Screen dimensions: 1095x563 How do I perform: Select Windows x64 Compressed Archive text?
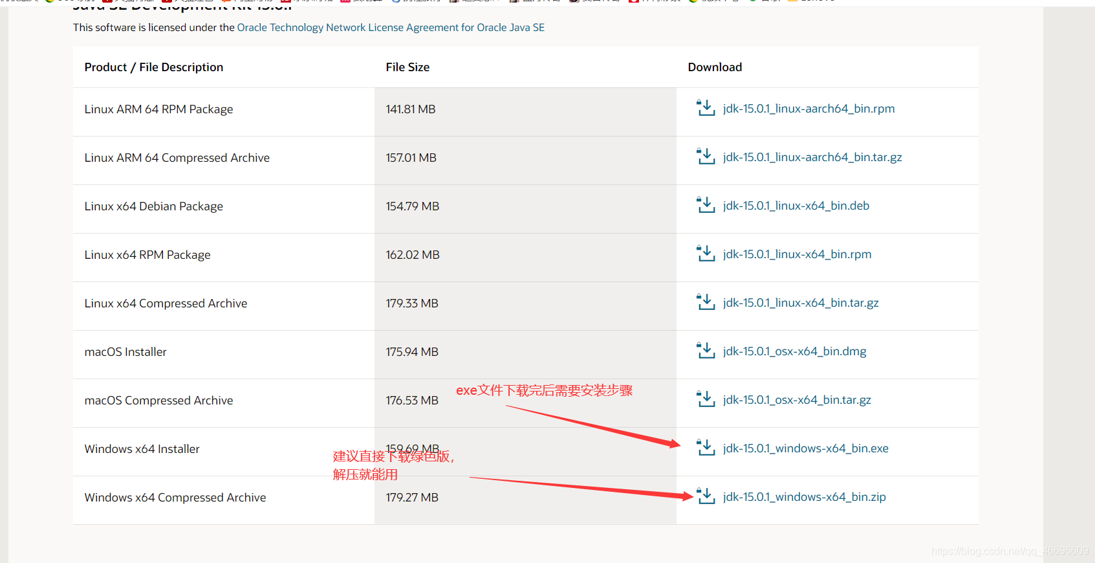[175, 498]
